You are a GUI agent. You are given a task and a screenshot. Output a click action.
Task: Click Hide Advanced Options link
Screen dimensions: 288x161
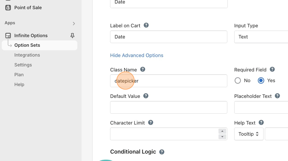[x=137, y=55]
